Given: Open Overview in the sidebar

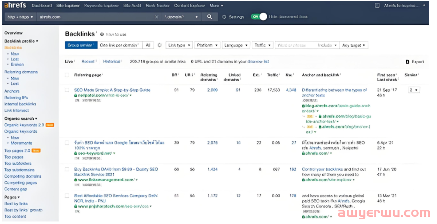Looking at the screenshot, I should tap(13, 33).
